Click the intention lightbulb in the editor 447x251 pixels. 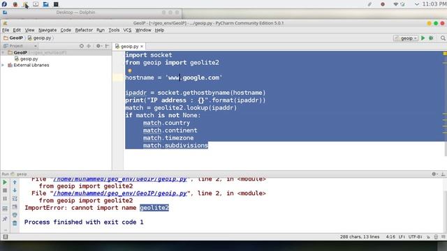pyautogui.click(x=130, y=70)
